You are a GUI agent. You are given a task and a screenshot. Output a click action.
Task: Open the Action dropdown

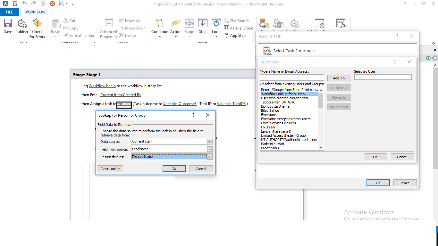(176, 28)
